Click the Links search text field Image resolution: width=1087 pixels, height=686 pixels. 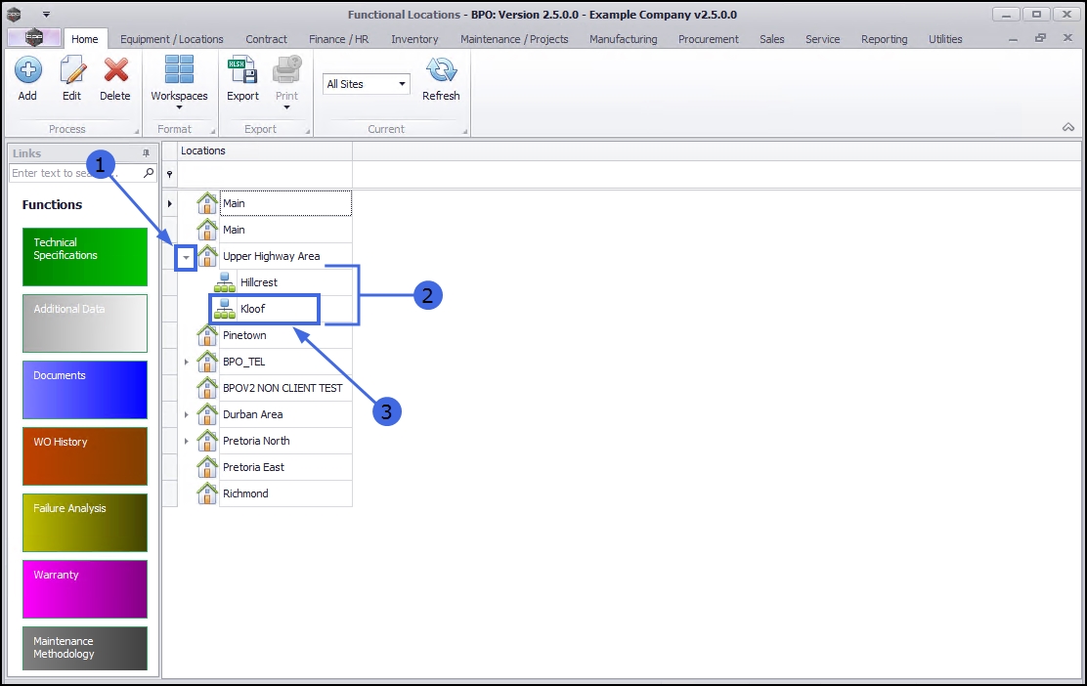pos(76,173)
